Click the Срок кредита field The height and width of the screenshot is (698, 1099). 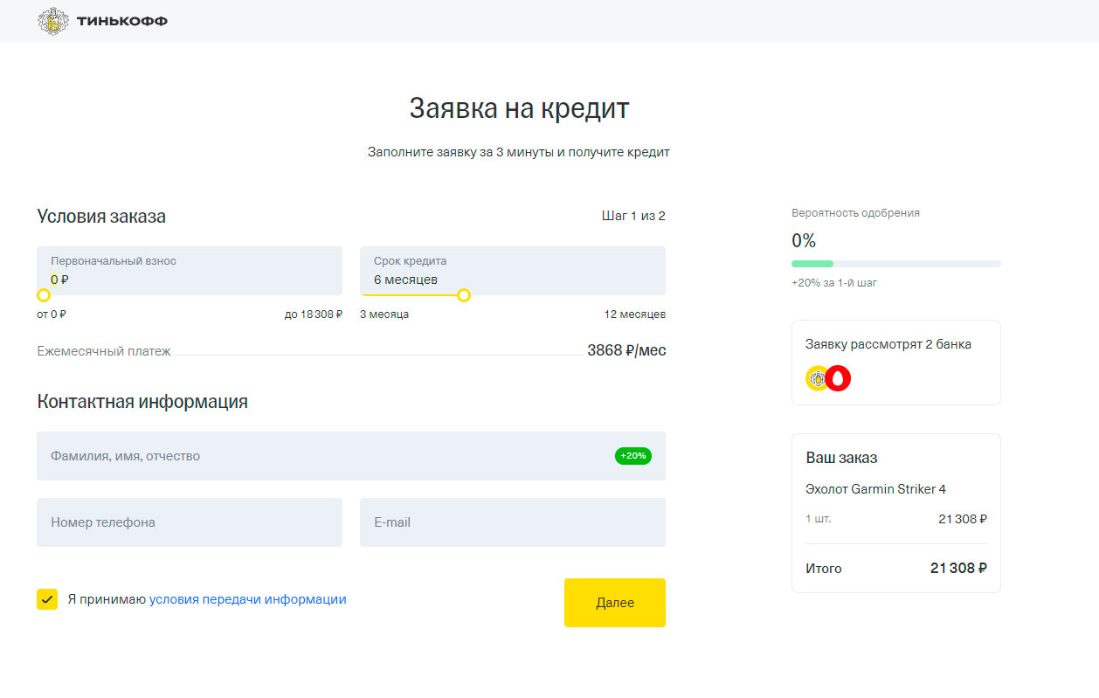tap(512, 271)
